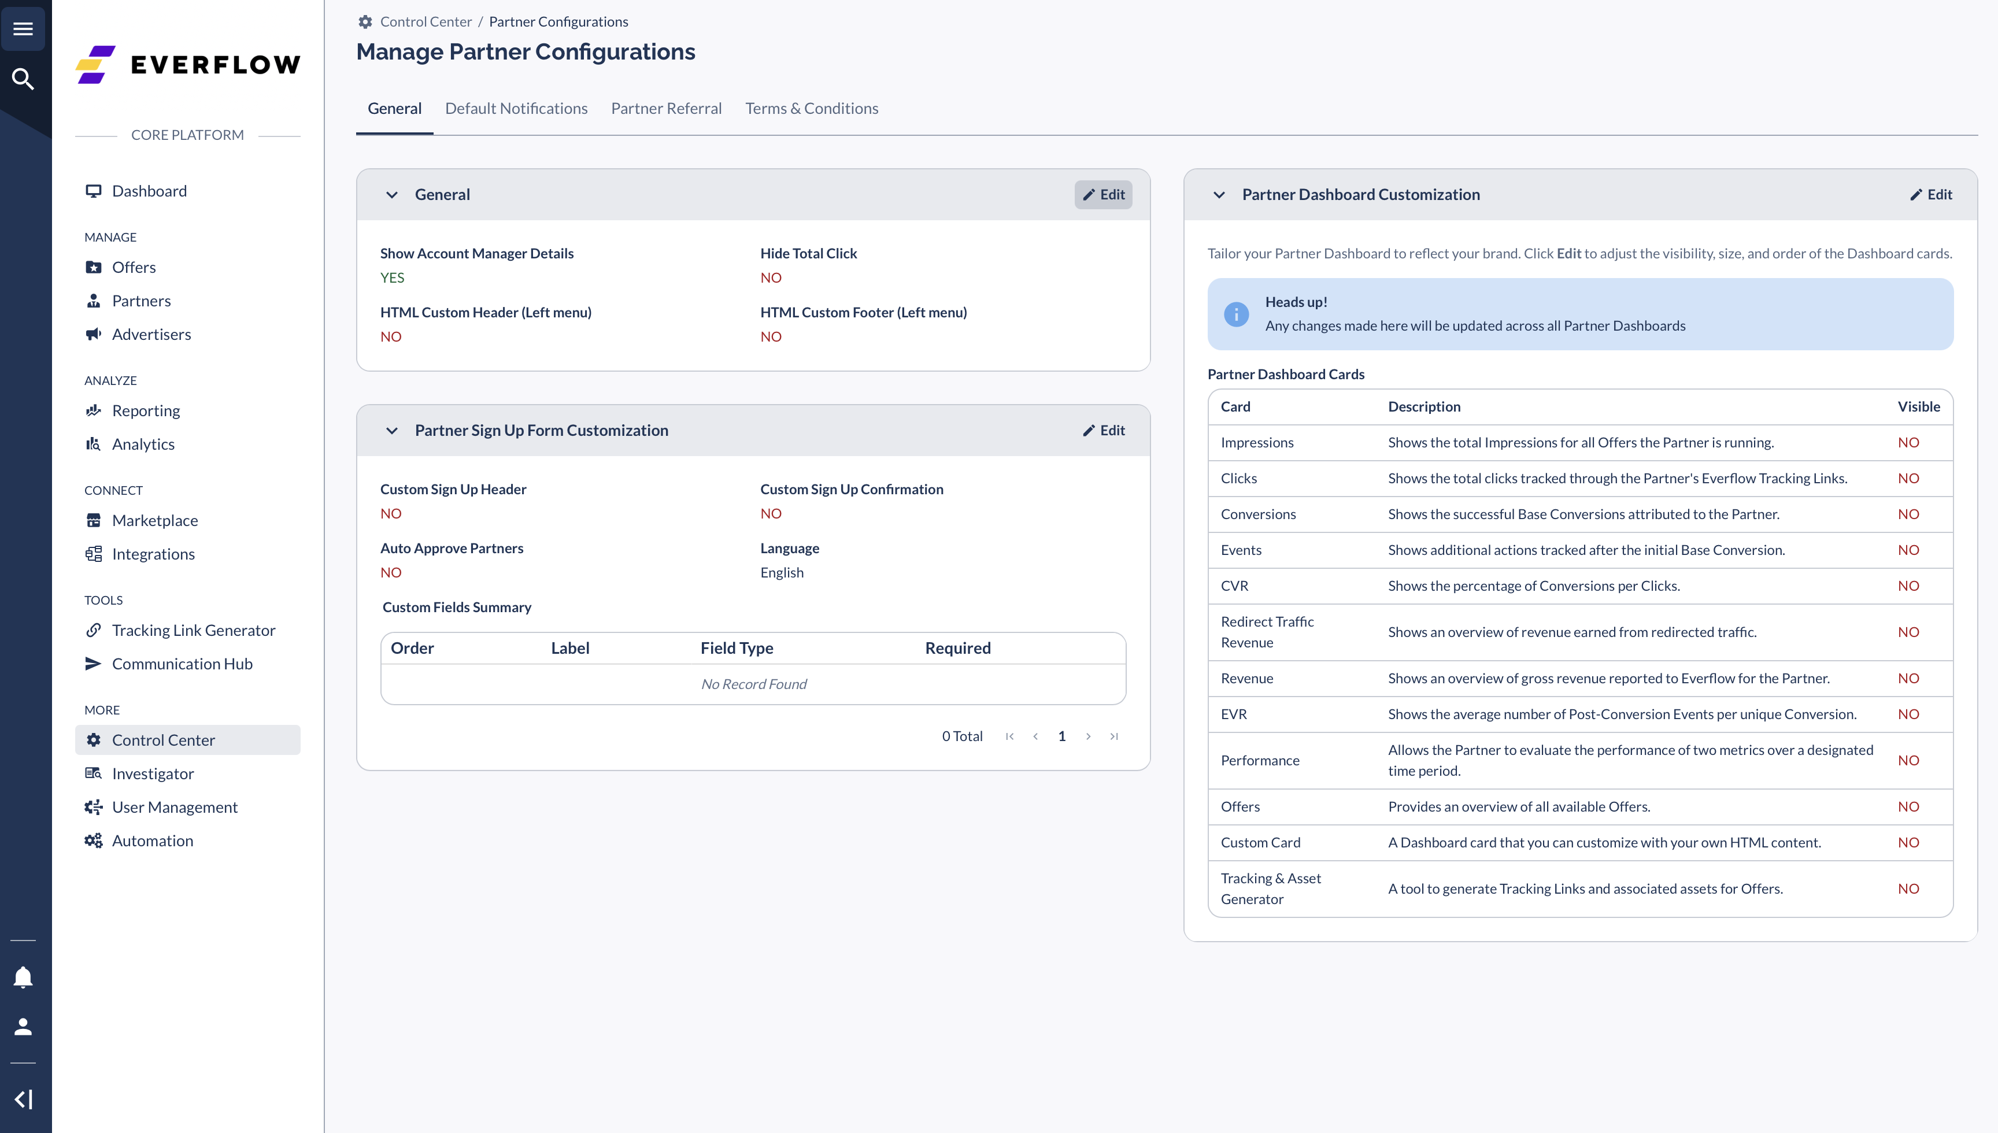Click the Investigator icon
This screenshot has height=1133, width=1998.
tap(93, 773)
